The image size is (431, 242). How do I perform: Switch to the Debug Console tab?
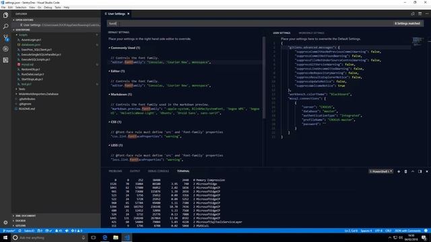coord(158,171)
